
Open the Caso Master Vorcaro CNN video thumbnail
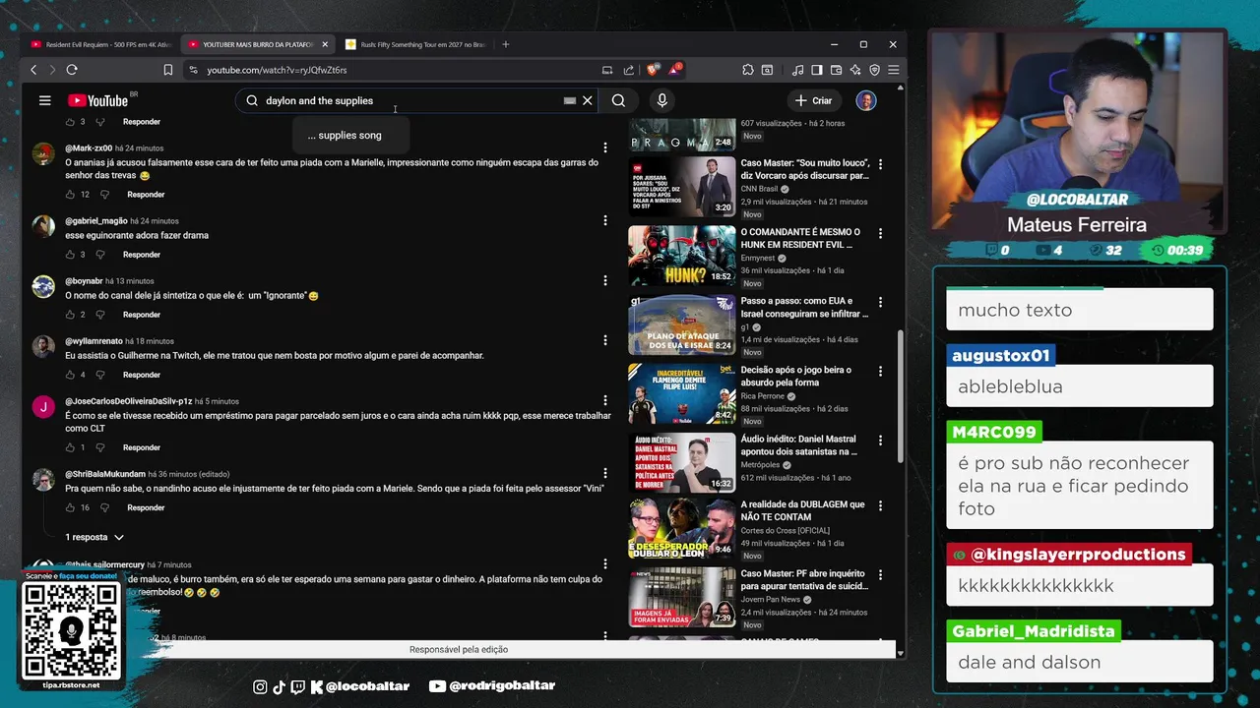pos(682,187)
